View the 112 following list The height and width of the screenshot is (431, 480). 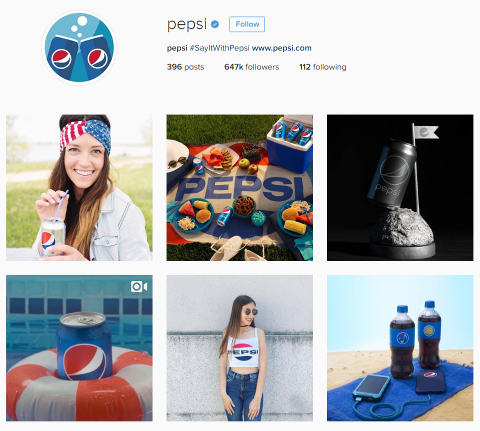(322, 66)
